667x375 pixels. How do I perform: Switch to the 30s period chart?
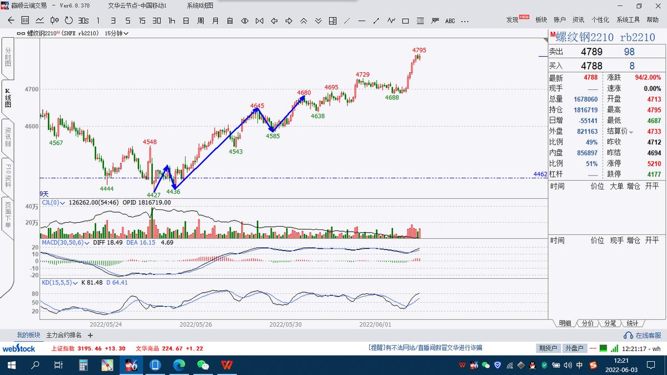(83, 21)
